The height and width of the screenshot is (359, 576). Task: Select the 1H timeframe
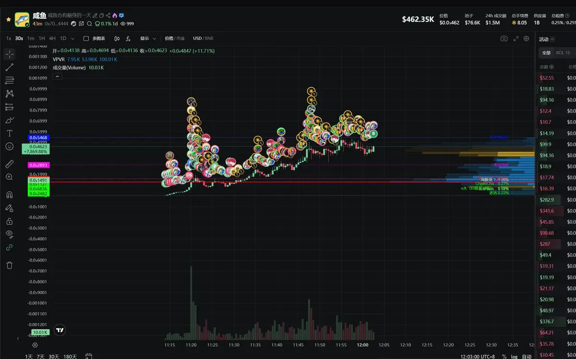42,38
